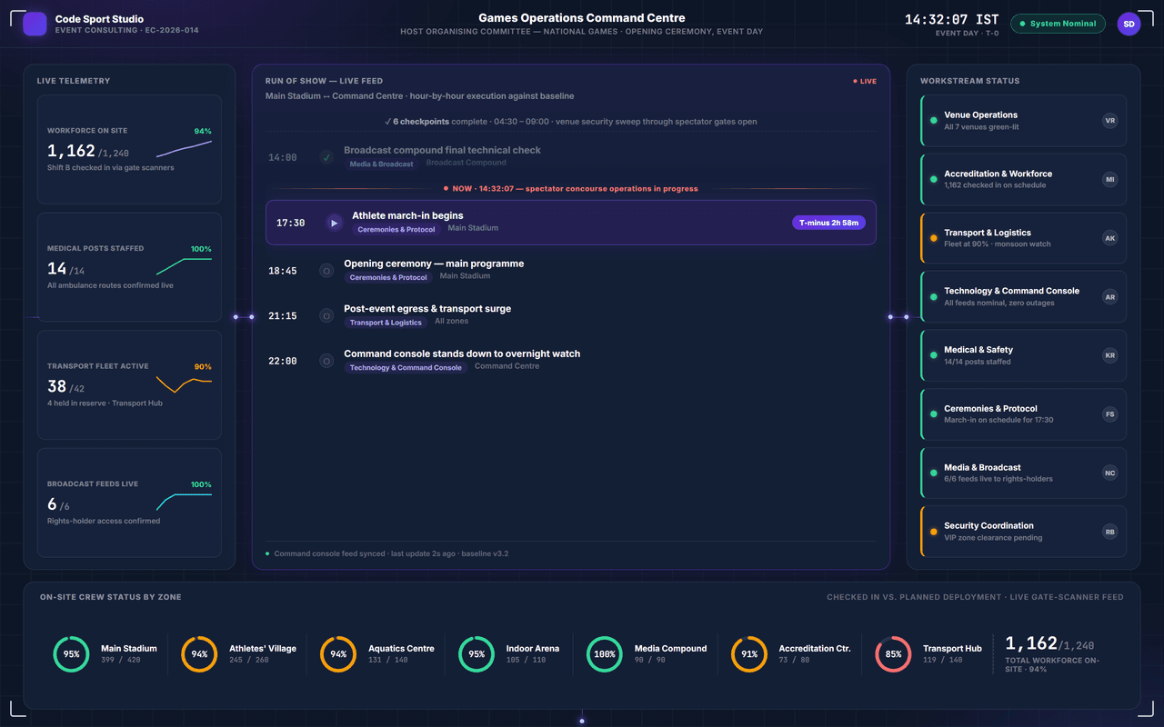The width and height of the screenshot is (1164, 727).
Task: Click the pending circle for Opening ceremony main programme
Action: click(x=326, y=271)
